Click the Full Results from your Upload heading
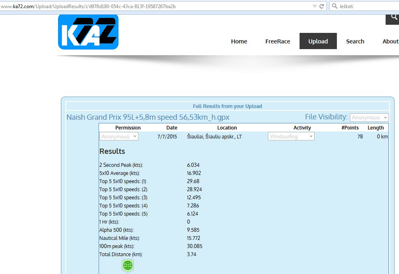The width and height of the screenshot is (399, 274). pos(227,106)
